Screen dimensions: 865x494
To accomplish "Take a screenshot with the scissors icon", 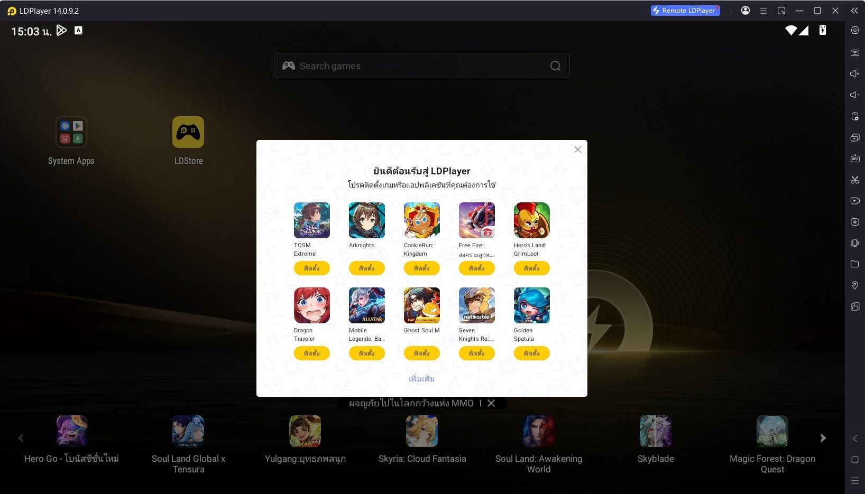I will (x=854, y=180).
